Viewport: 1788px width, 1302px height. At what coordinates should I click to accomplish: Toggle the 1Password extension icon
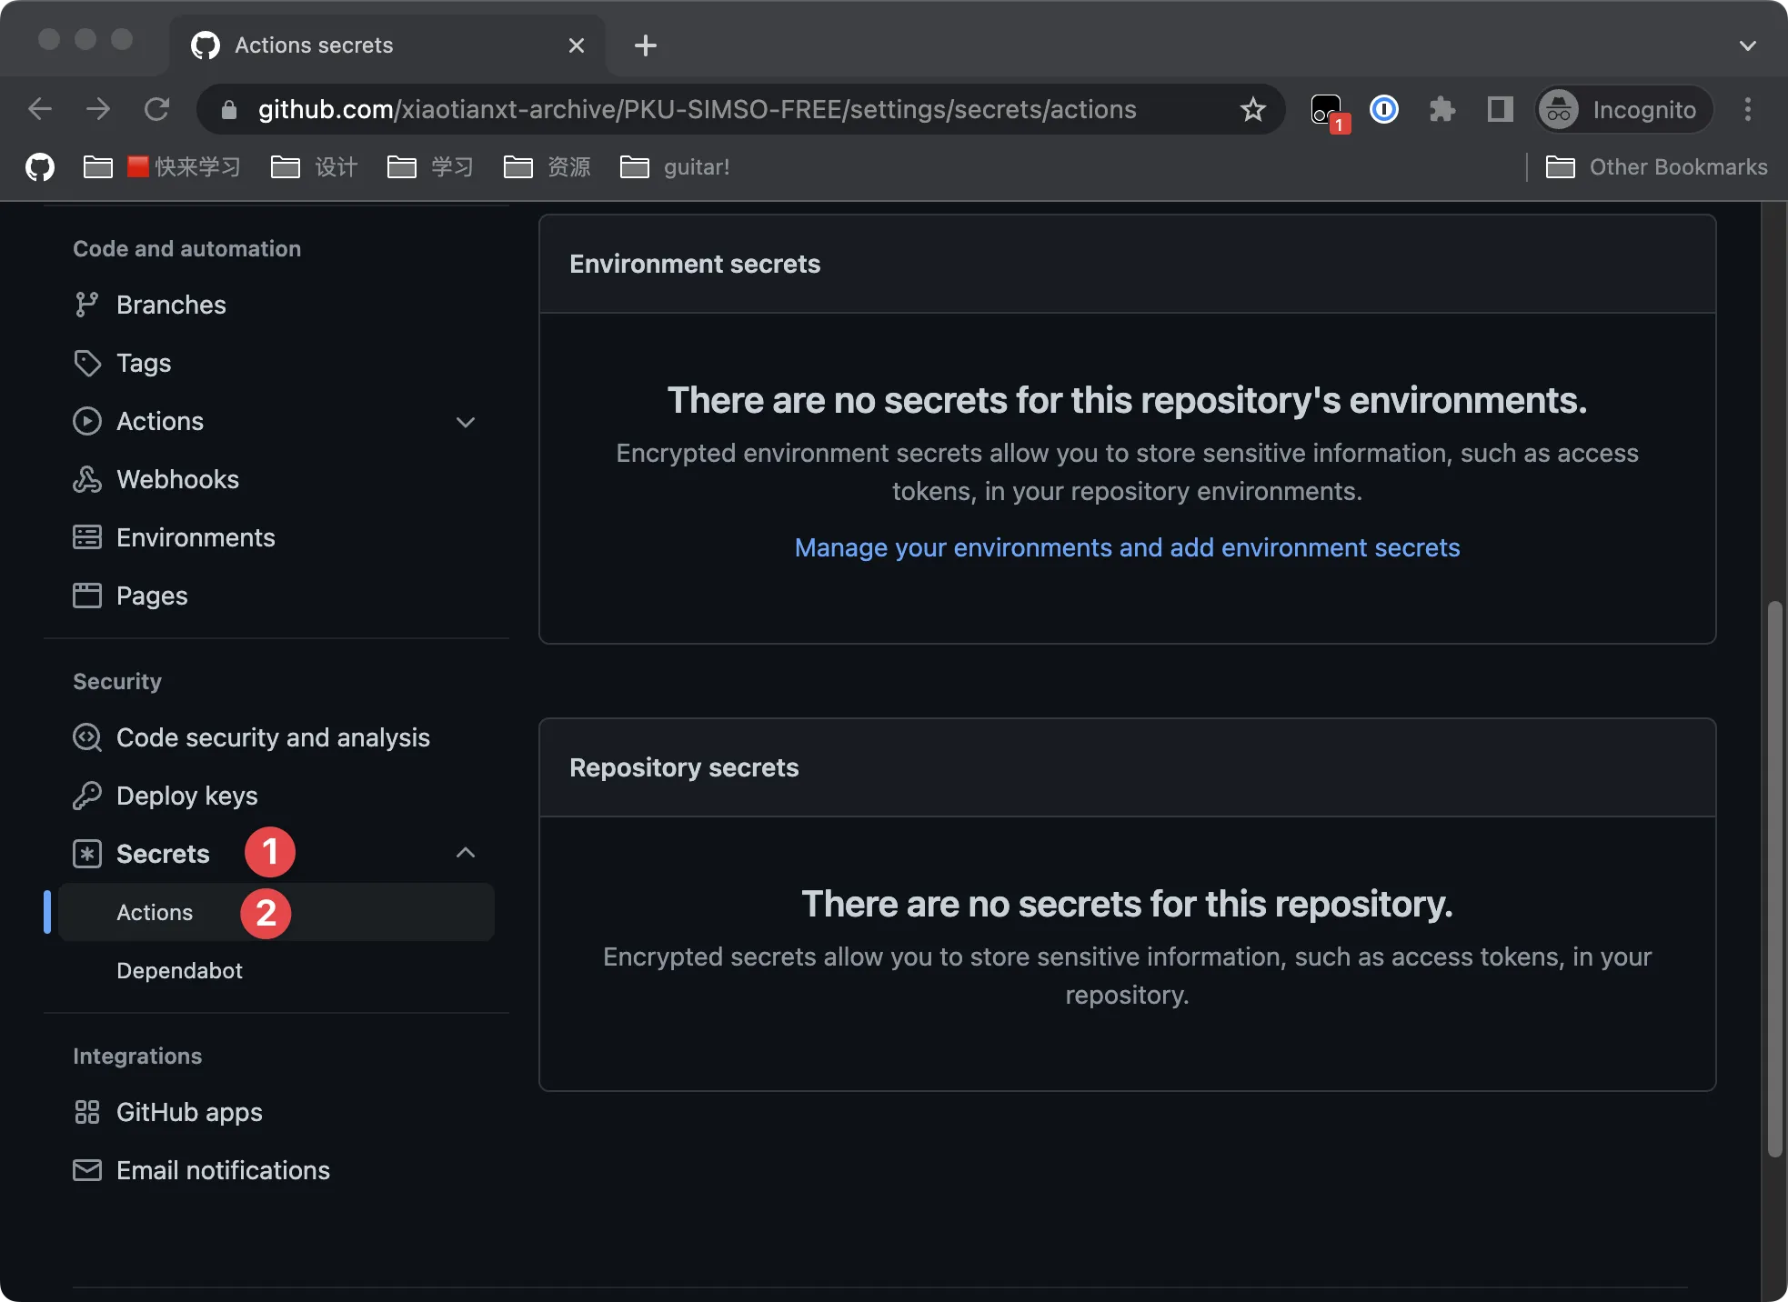tap(1384, 108)
